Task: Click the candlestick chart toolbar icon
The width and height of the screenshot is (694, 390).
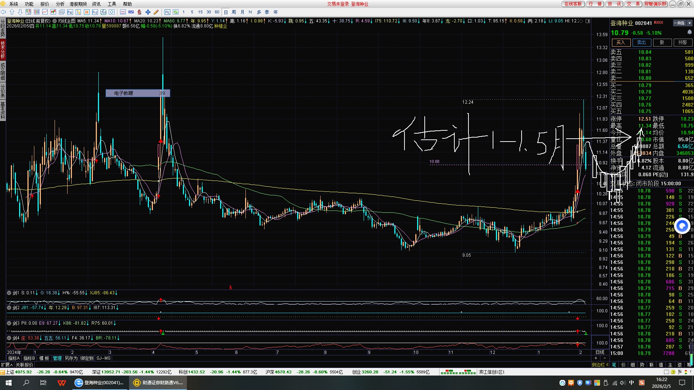Action: coord(53,12)
